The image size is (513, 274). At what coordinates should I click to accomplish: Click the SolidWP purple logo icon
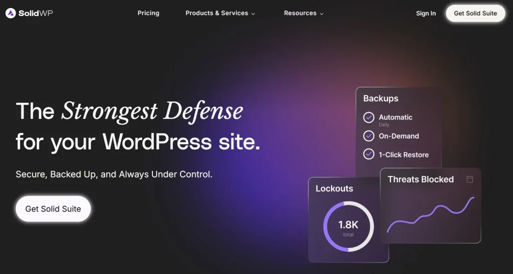[11, 13]
